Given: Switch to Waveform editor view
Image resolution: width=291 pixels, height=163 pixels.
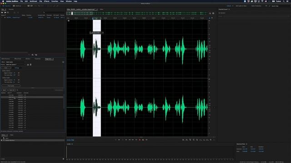Looking at the screenshot, I should pos(7,6).
